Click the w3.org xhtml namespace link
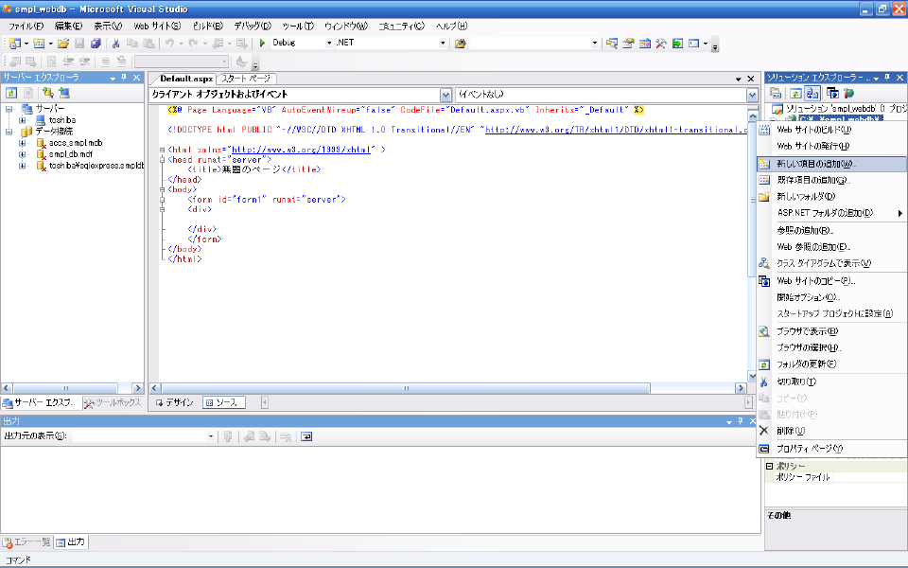The height and width of the screenshot is (568, 908). point(301,150)
